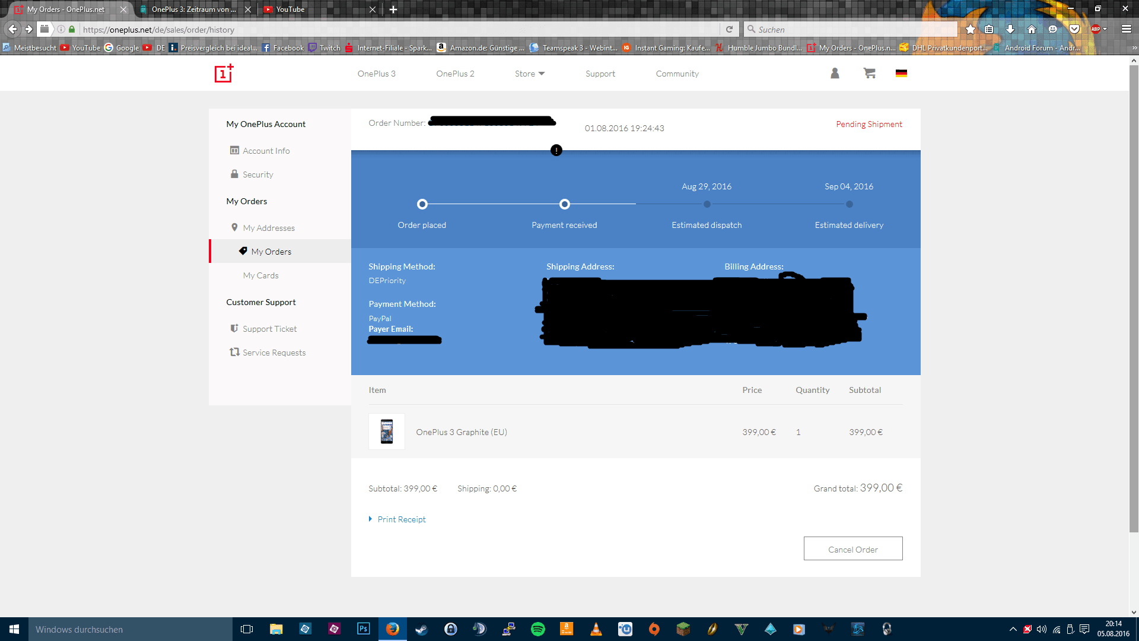Click the Windows Start button

click(x=14, y=629)
